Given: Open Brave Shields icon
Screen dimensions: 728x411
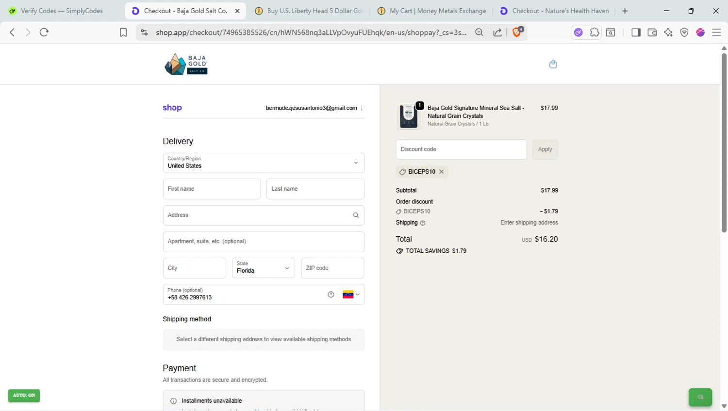Looking at the screenshot, I should tap(517, 32).
